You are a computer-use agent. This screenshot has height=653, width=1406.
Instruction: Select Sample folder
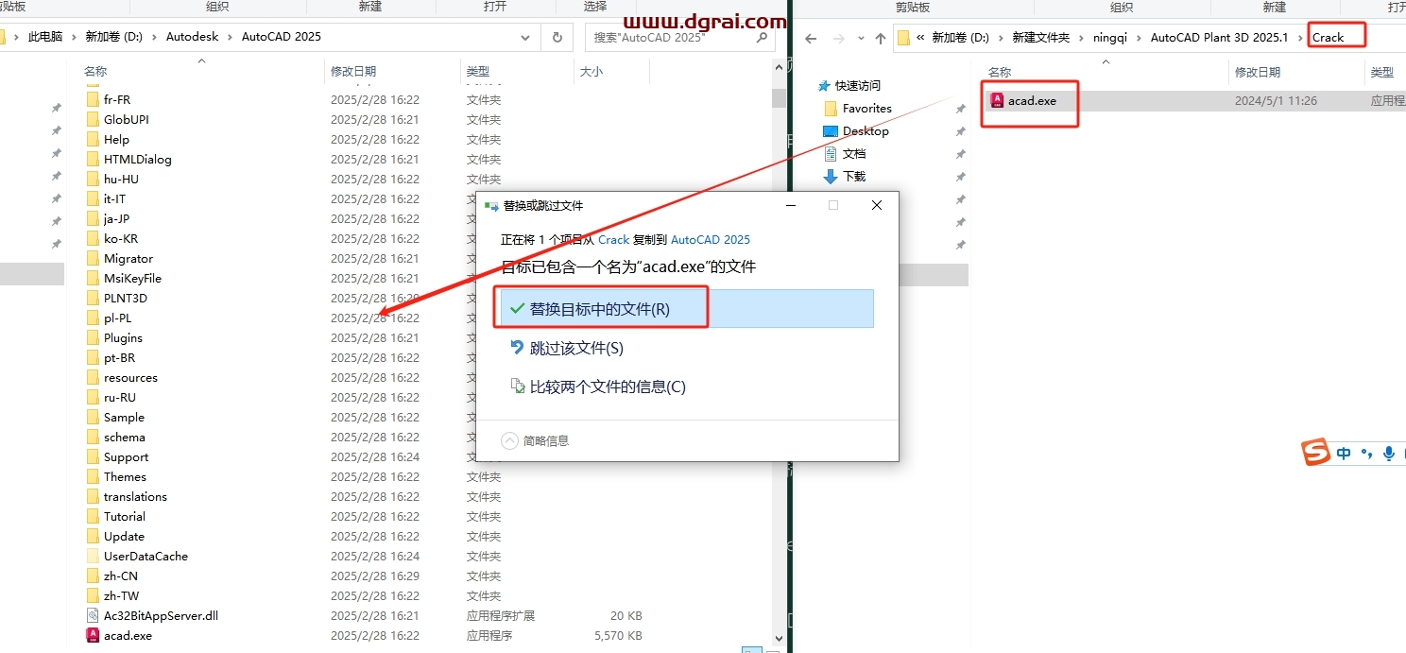click(x=124, y=417)
